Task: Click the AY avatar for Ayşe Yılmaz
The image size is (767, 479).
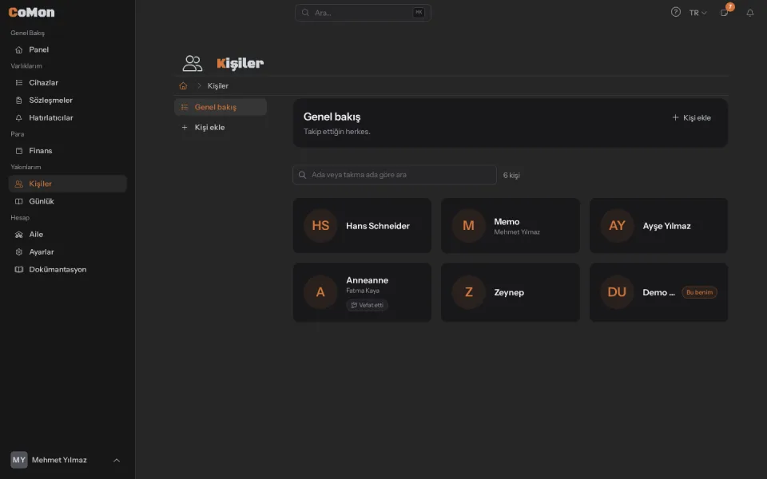Action: point(617,226)
